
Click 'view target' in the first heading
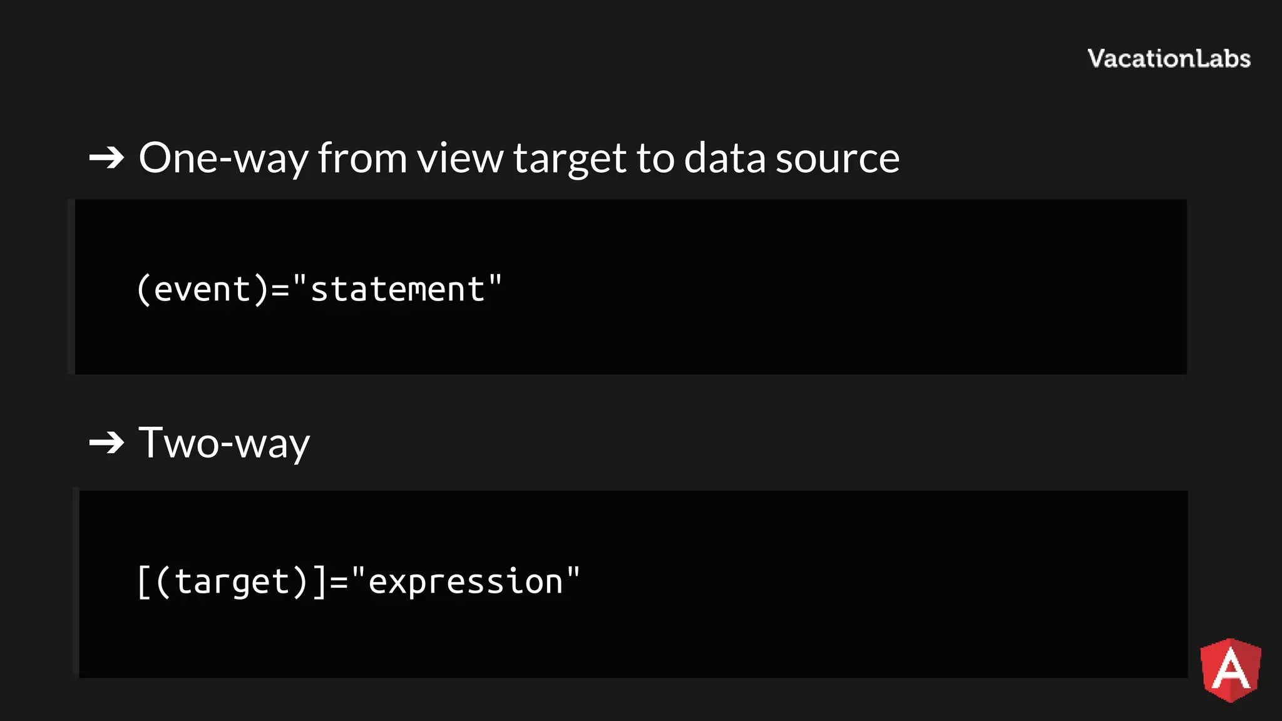tap(521, 158)
